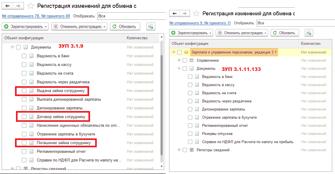Check Отражение зарплаты в бухучете checkbox, right window
This screenshot has height=174, width=335.
pyautogui.click(x=190, y=117)
